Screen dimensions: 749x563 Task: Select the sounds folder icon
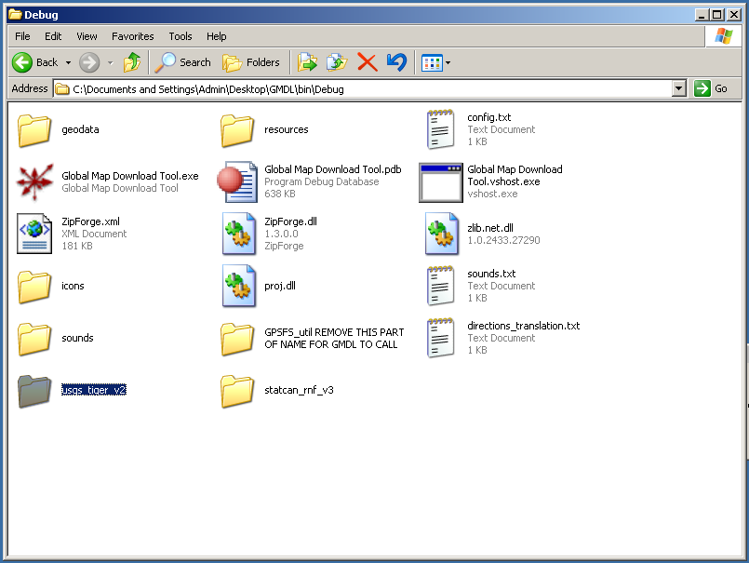coord(34,339)
